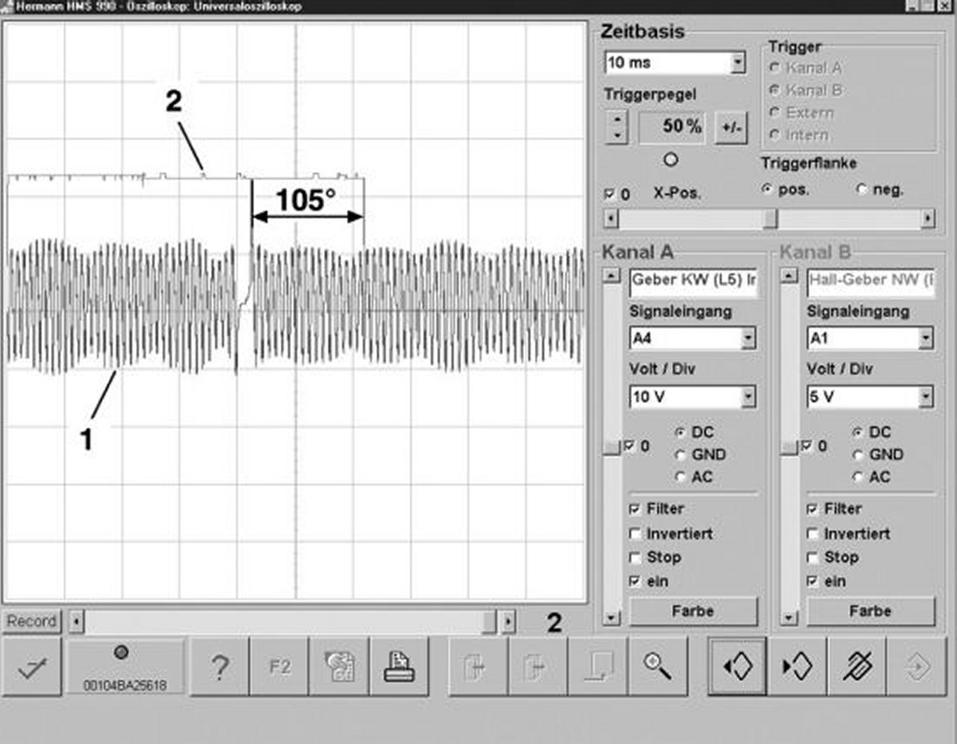Click the magnifying glass zoom icon
Screen dimensions: 957x744
point(657,667)
